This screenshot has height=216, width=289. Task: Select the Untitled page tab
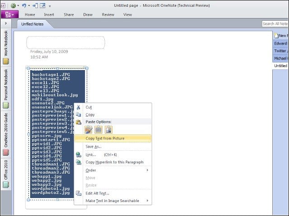tap(280, 66)
